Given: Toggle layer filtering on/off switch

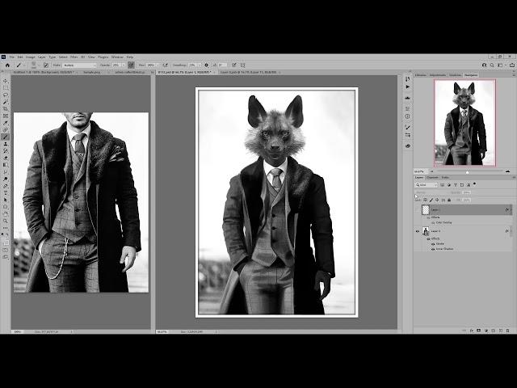Looking at the screenshot, I should coord(474,183).
